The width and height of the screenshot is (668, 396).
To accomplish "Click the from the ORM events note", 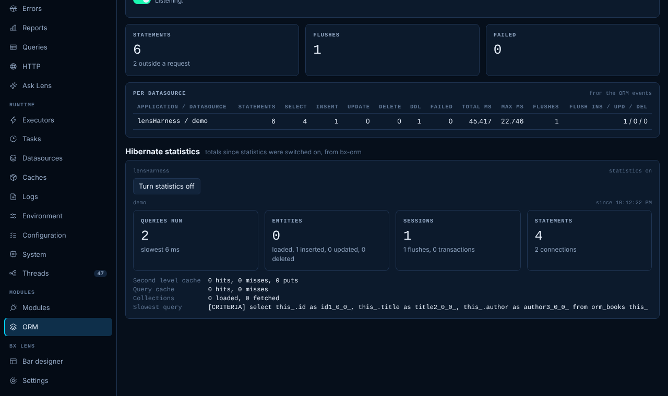I will [621, 93].
